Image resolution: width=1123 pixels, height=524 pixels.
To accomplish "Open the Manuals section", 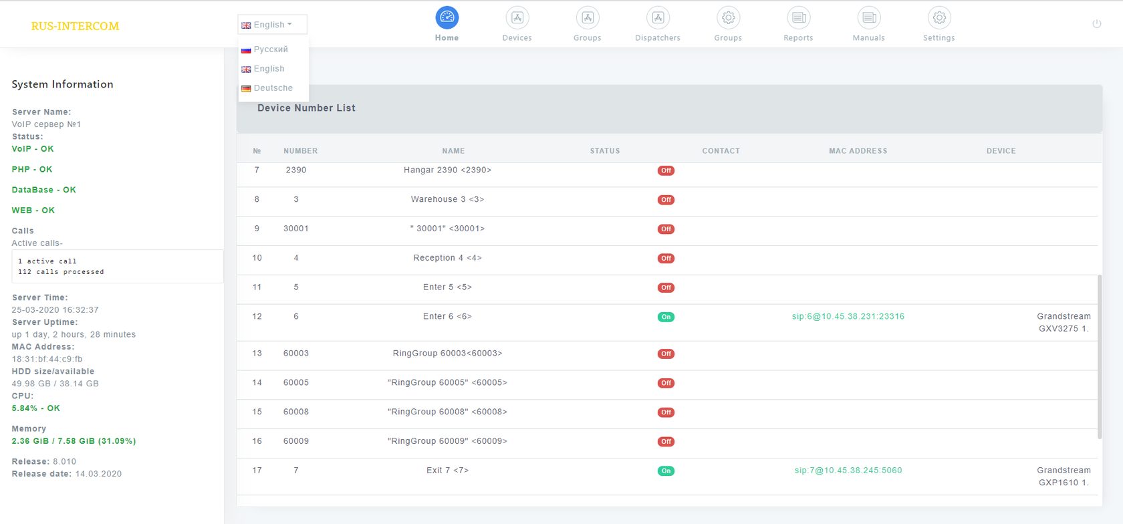I will click(868, 24).
